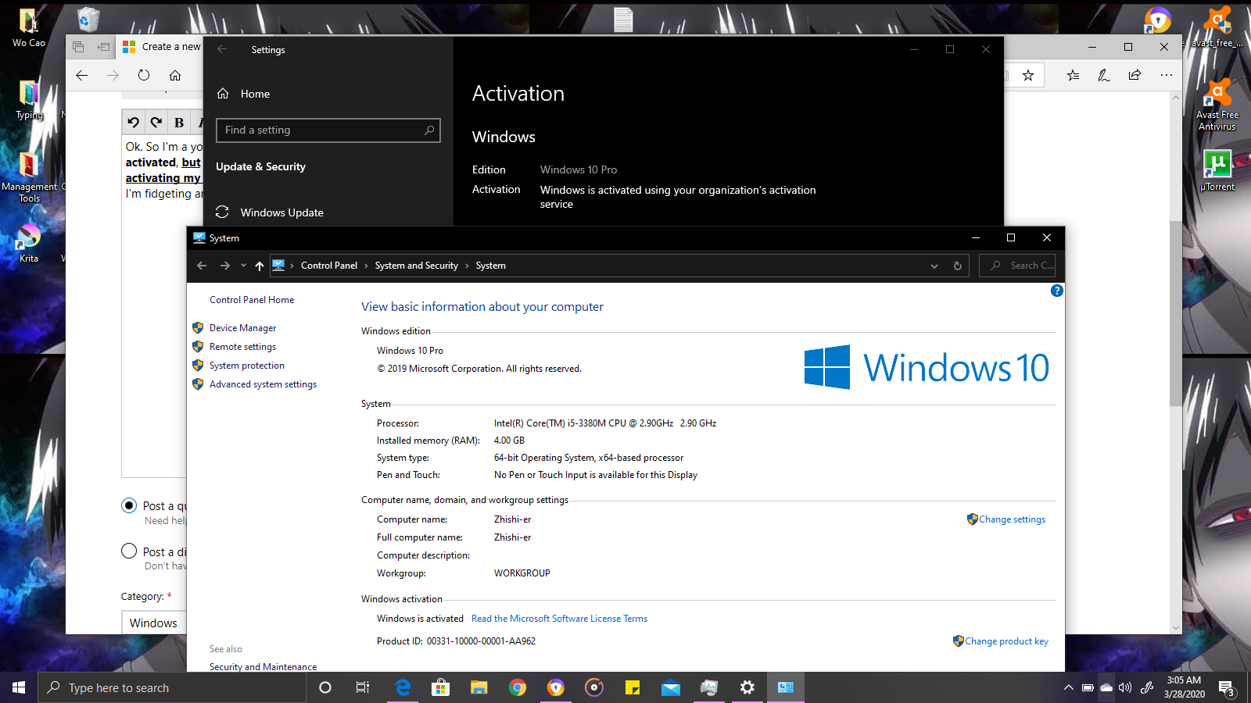Click Edge refresh button
The image size is (1251, 703).
(x=144, y=75)
